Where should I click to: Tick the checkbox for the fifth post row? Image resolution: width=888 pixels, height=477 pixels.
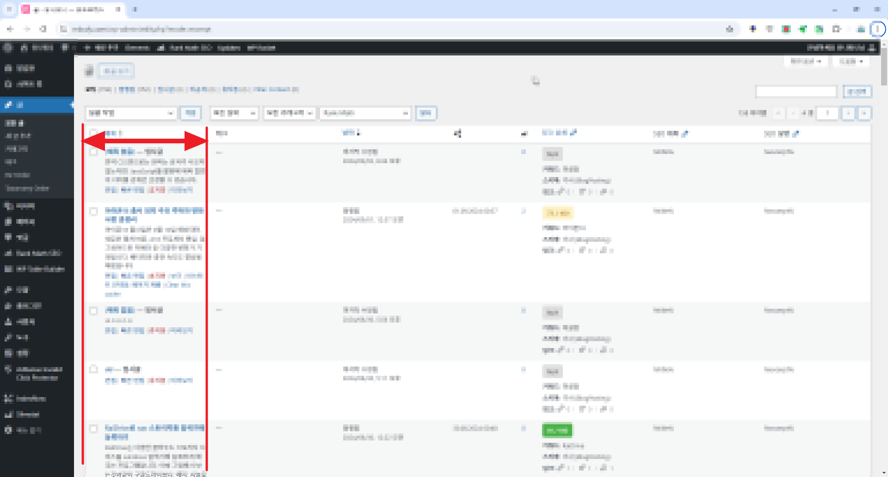point(93,428)
